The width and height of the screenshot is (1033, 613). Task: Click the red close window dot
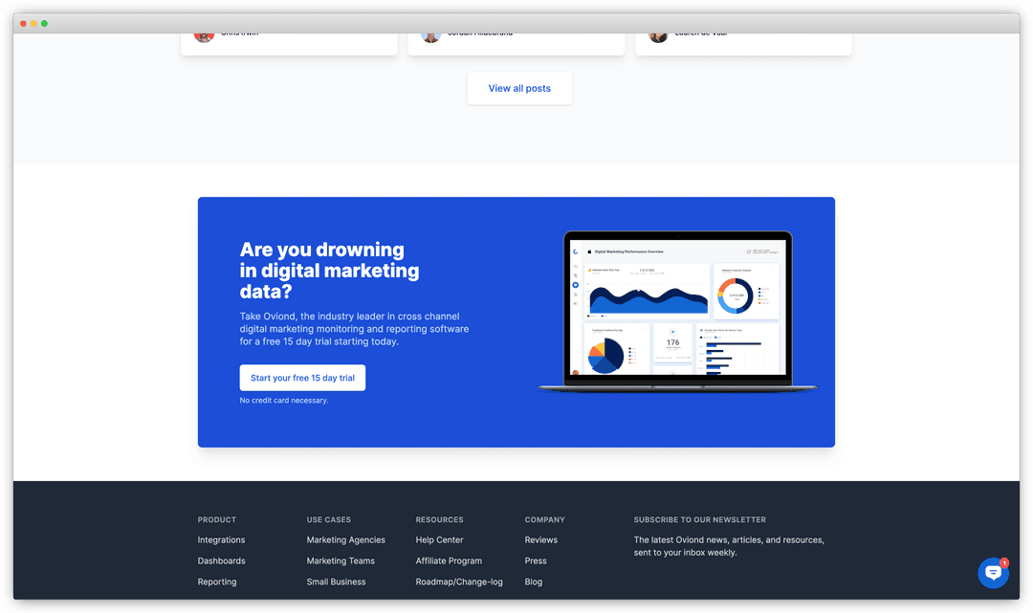pos(23,24)
